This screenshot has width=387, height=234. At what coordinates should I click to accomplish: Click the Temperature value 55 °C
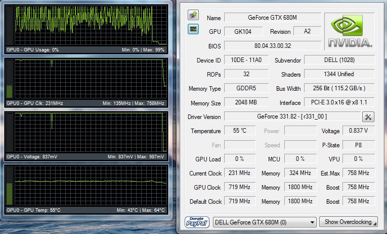pyautogui.click(x=240, y=131)
